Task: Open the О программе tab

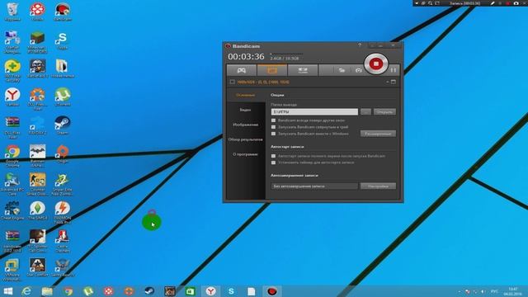Action: [x=246, y=154]
